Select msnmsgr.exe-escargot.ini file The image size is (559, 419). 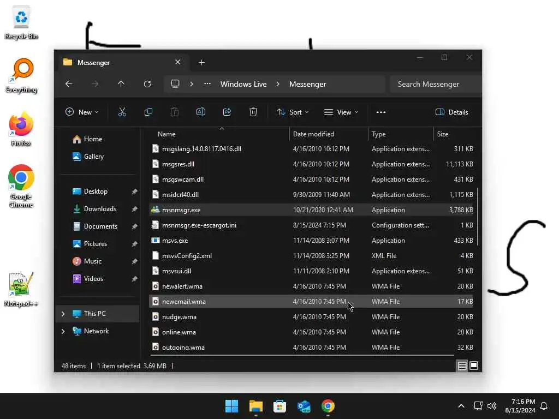(x=311, y=225)
